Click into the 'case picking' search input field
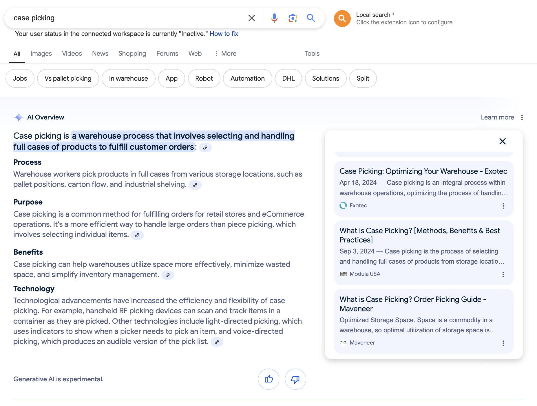The height and width of the screenshot is (406, 537). coord(127,18)
